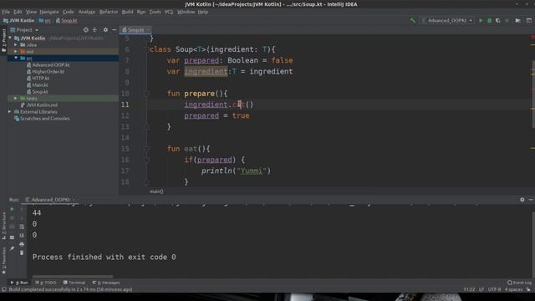The width and height of the screenshot is (535, 301).
Task: Open Favorites vertical tool tab
Action: (x=3, y=261)
